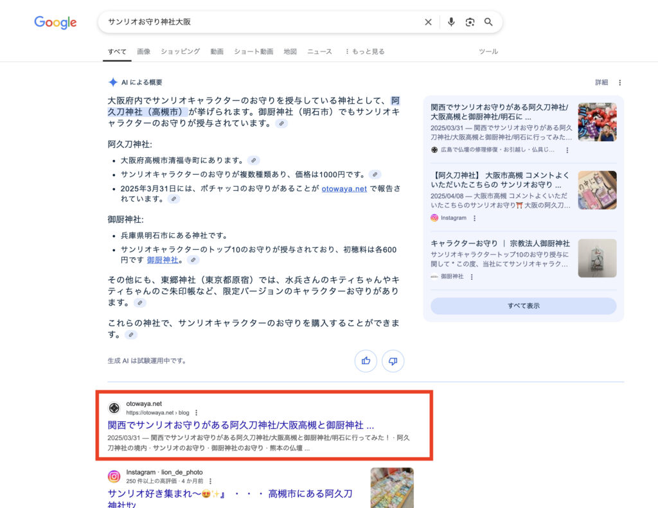658x508 pixels.
Task: Switch to the ニュース tab
Action: [319, 51]
